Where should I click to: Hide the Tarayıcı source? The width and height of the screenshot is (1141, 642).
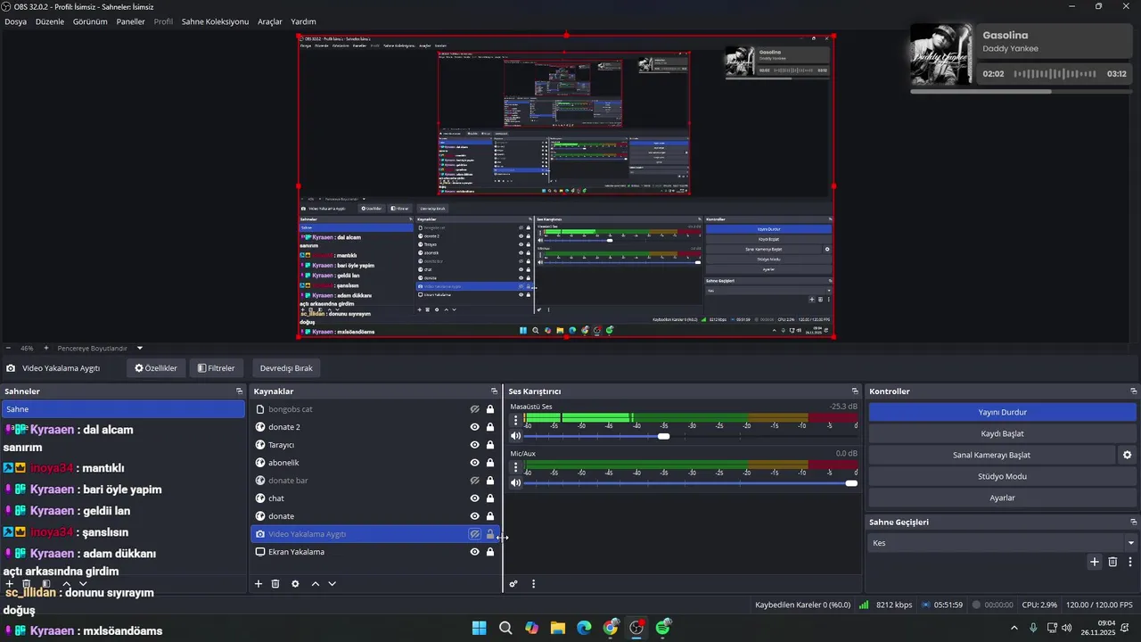475,445
